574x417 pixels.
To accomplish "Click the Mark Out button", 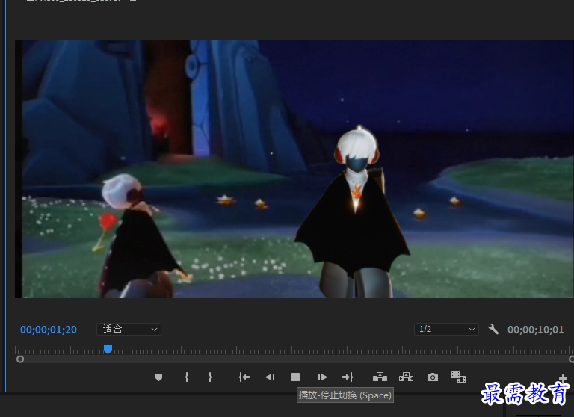I will (x=210, y=377).
